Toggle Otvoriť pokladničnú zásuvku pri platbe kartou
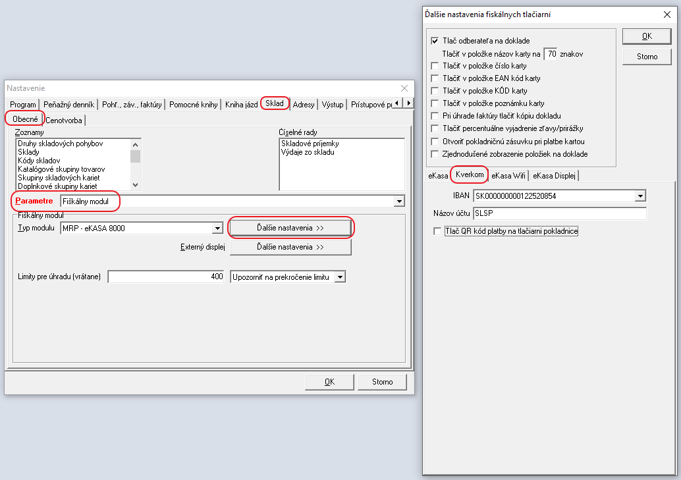The height and width of the screenshot is (480, 681). click(x=434, y=141)
